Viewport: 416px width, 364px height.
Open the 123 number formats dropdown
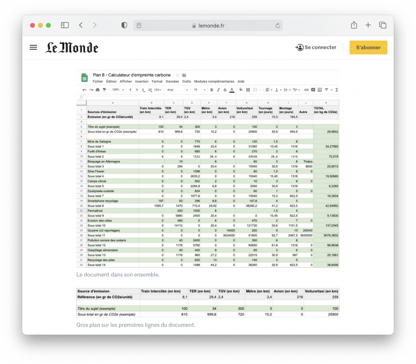[158, 90]
